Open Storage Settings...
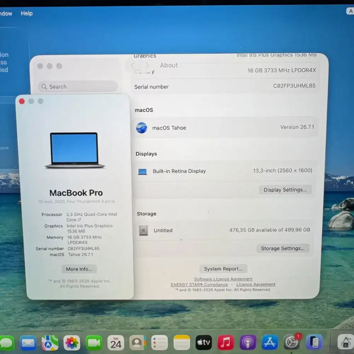354x354 pixels. coord(282,249)
